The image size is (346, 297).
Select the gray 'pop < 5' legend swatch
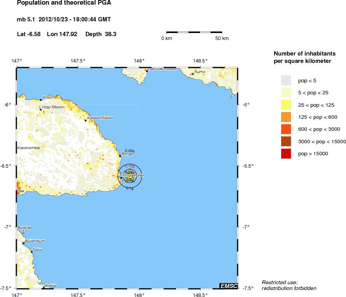click(x=286, y=80)
